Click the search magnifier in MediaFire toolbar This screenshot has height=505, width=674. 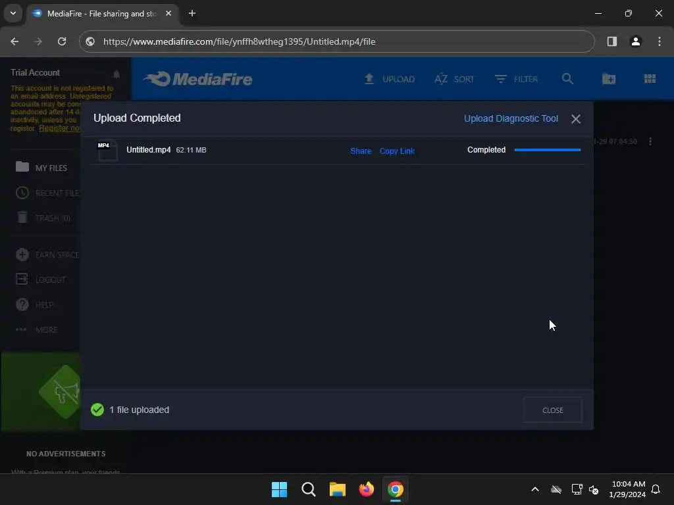point(567,79)
